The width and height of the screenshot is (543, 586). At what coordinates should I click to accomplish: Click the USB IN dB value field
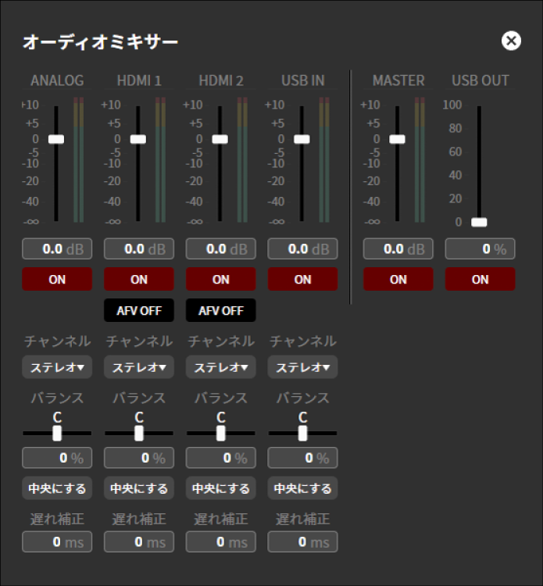[x=302, y=248]
